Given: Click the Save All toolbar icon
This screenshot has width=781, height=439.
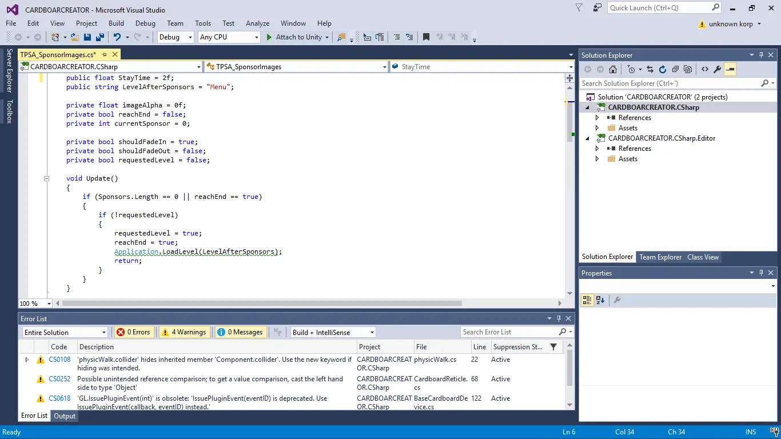Looking at the screenshot, I should (99, 37).
